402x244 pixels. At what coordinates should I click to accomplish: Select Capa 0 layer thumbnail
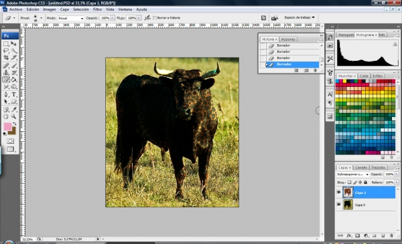click(x=348, y=205)
